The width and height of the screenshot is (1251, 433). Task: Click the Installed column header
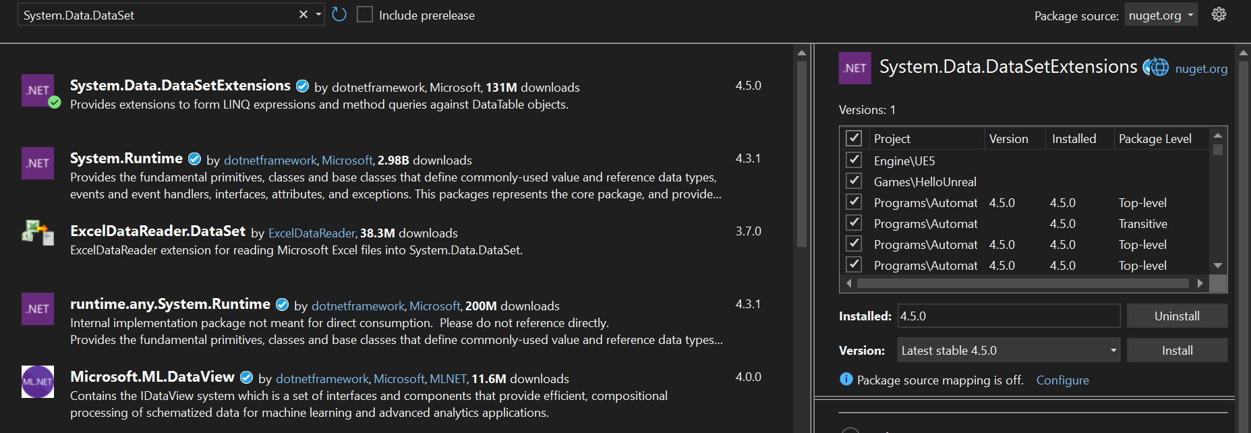(x=1074, y=139)
